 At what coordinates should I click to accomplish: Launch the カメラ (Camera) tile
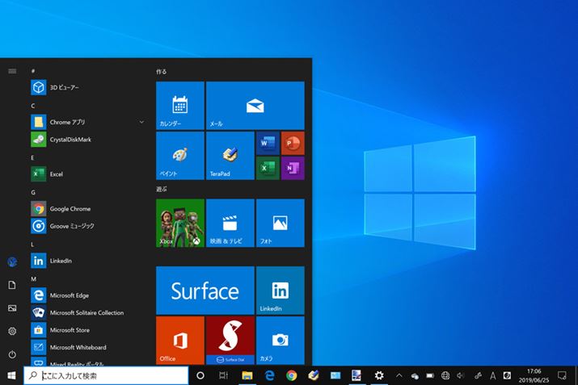pos(280,340)
